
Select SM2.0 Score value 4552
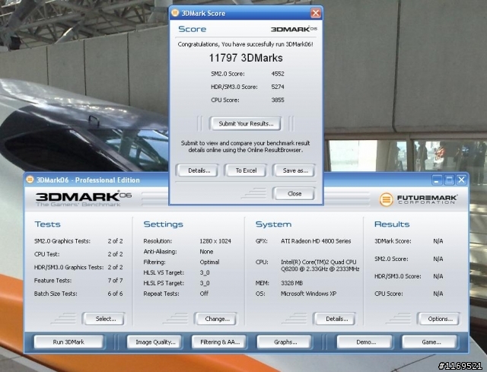click(278, 74)
